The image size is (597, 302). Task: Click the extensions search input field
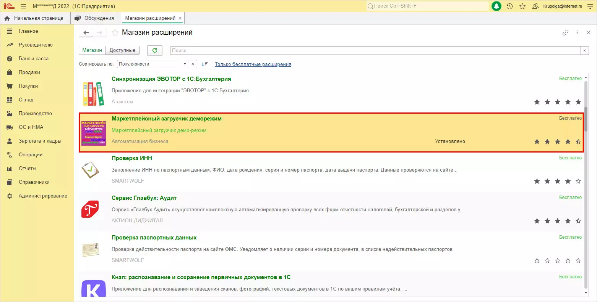tap(375, 50)
